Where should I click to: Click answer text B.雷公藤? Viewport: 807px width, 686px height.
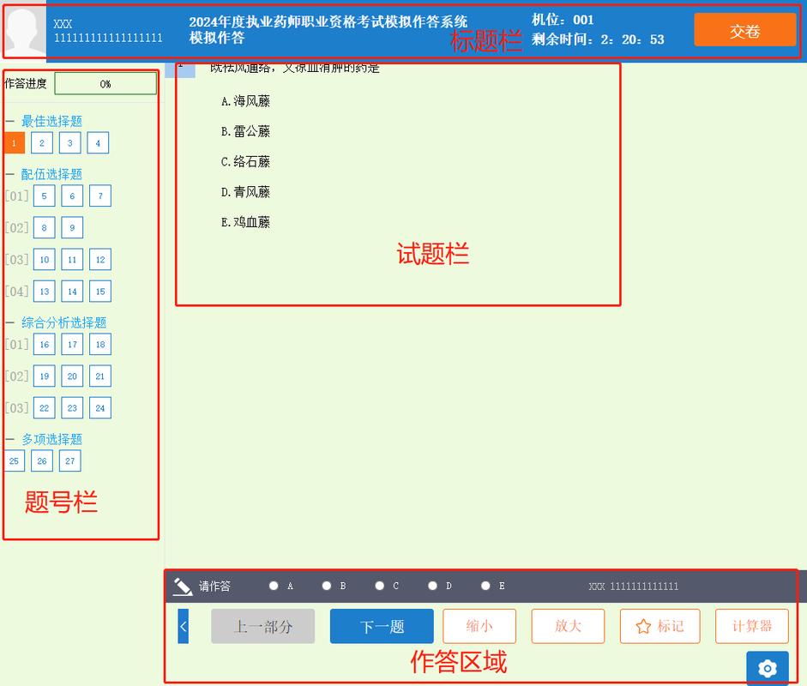coord(245,132)
